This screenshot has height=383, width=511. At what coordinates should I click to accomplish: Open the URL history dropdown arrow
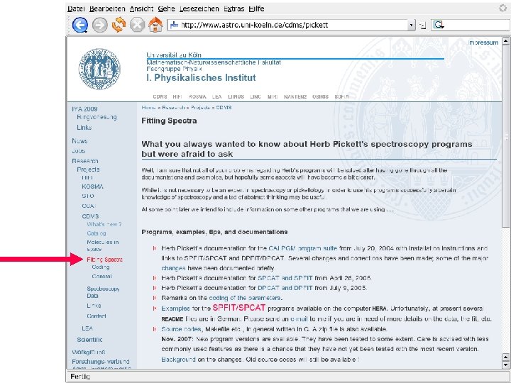coord(412,25)
